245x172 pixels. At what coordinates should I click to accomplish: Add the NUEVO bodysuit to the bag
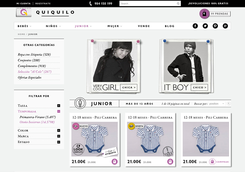point(115,162)
